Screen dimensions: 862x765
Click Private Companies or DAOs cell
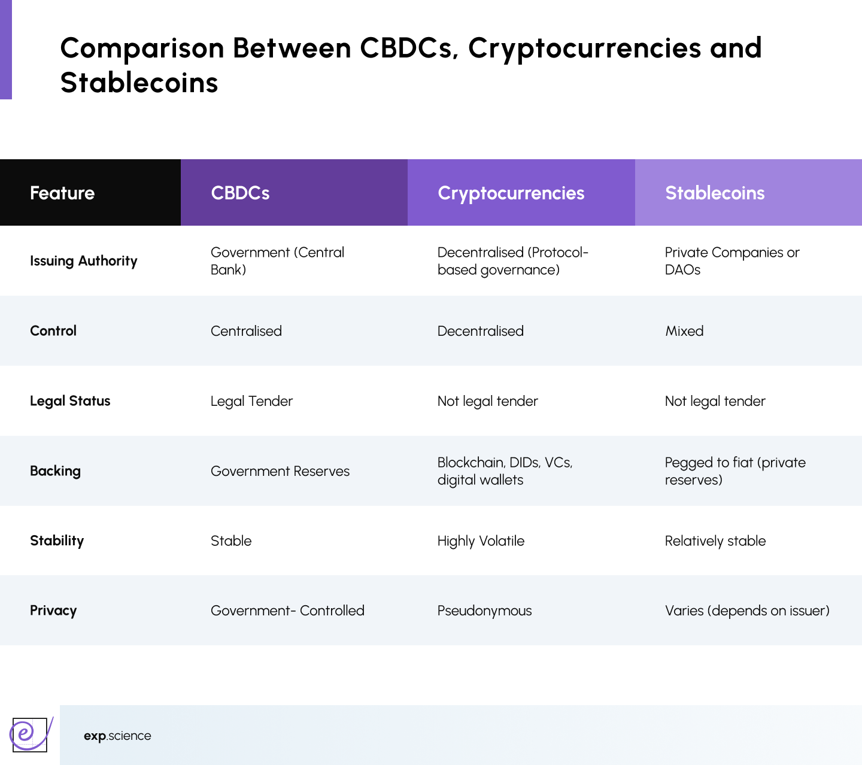pos(732,261)
